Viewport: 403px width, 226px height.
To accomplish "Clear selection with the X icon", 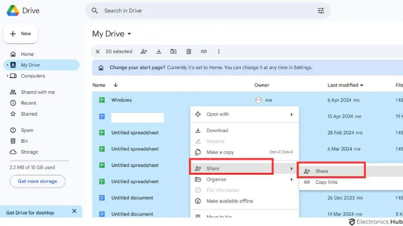I will point(98,51).
